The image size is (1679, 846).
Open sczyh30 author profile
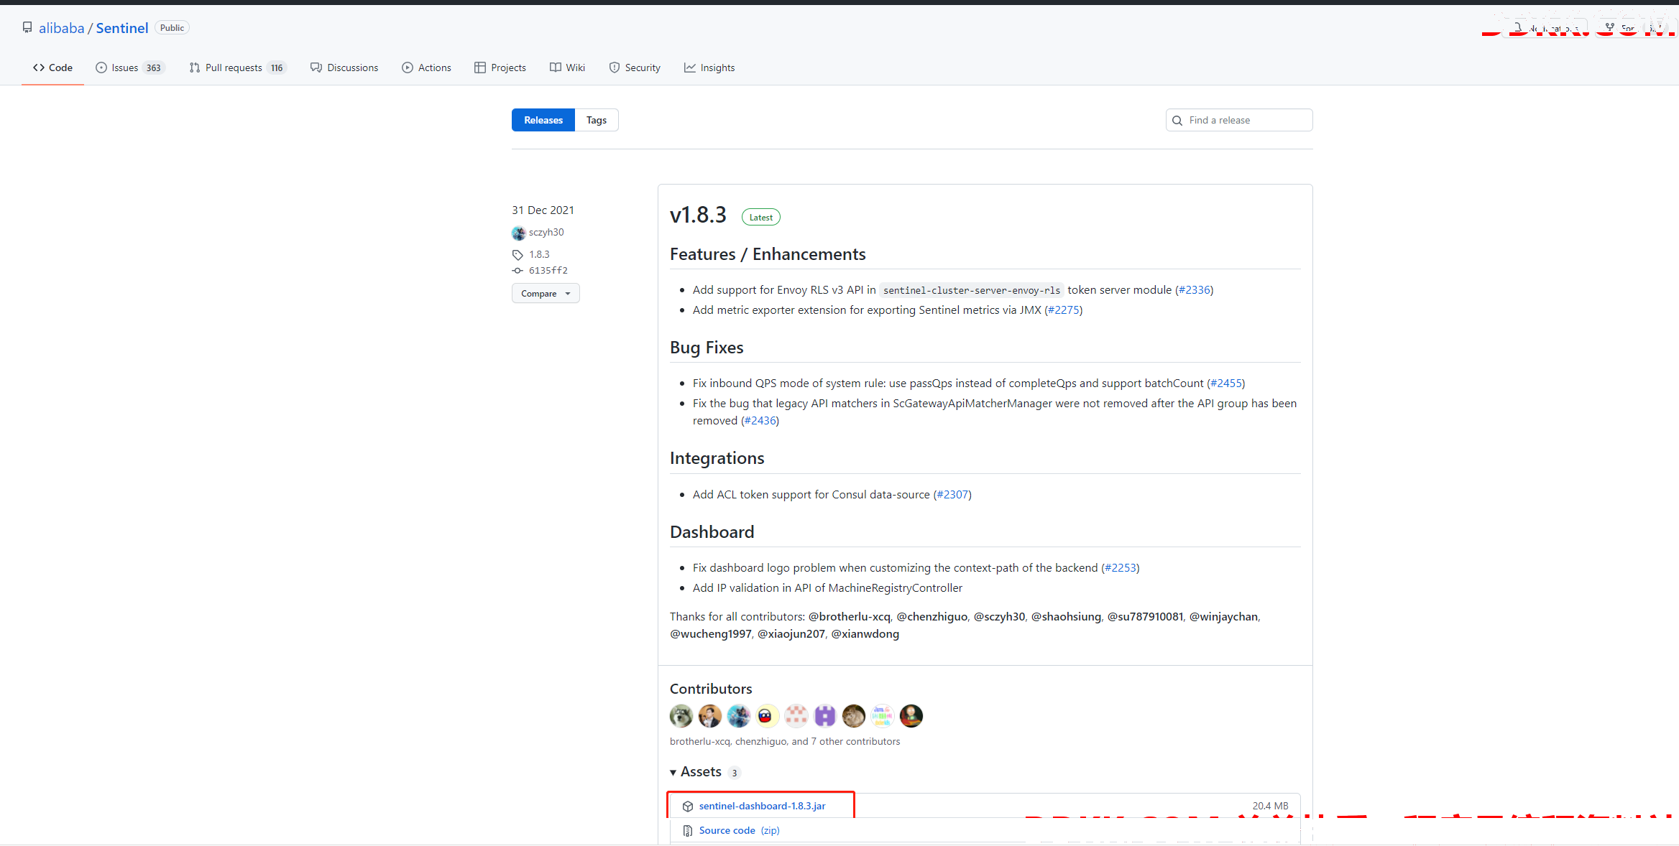coord(546,232)
